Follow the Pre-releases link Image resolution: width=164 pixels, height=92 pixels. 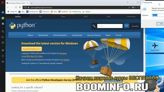click(x=65, y=60)
